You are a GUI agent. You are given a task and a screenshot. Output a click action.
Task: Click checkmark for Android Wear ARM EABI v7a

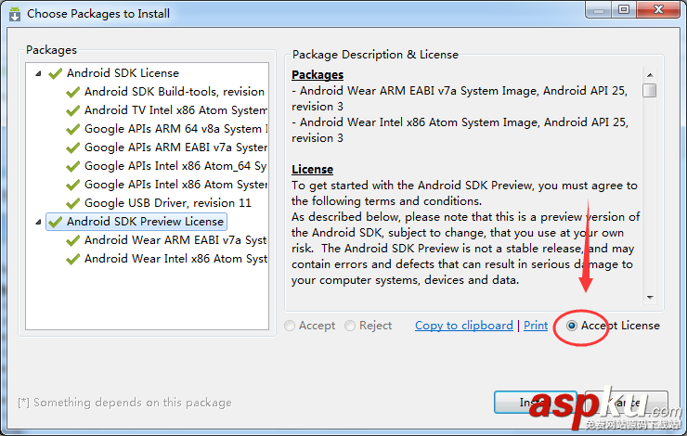click(x=73, y=240)
